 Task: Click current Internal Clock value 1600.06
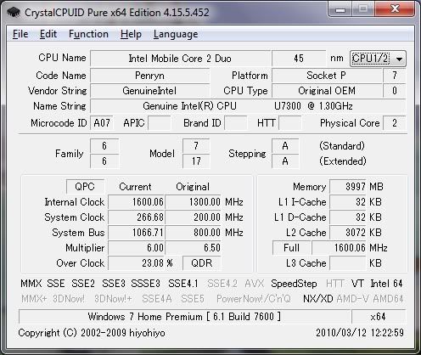137,202
